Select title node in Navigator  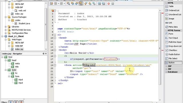coord(17,67)
